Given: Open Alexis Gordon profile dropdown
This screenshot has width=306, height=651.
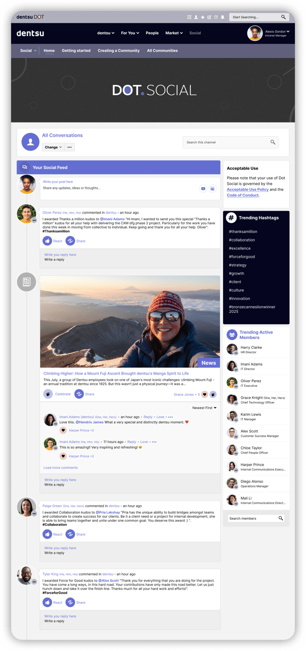Looking at the screenshot, I should tap(277, 31).
